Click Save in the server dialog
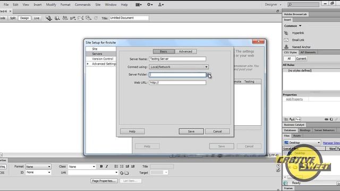This screenshot has width=340, height=191. [x=191, y=132]
